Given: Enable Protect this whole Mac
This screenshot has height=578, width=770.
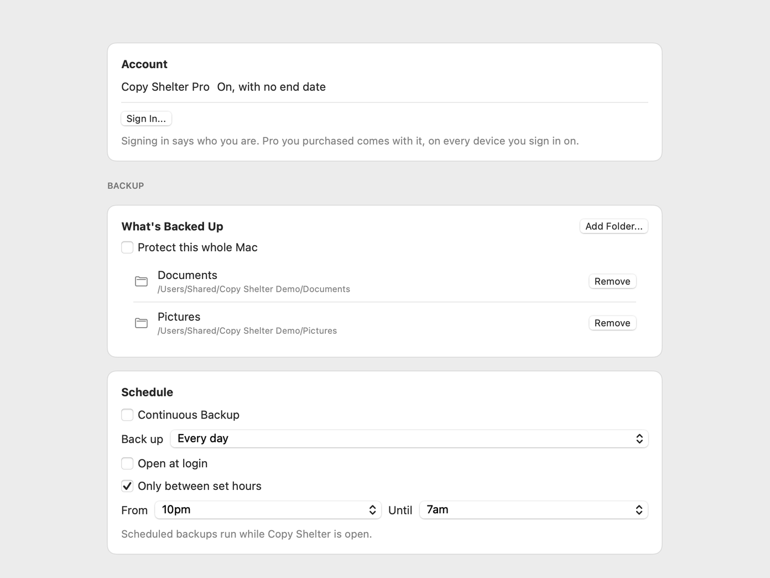Looking at the screenshot, I should pos(127,247).
